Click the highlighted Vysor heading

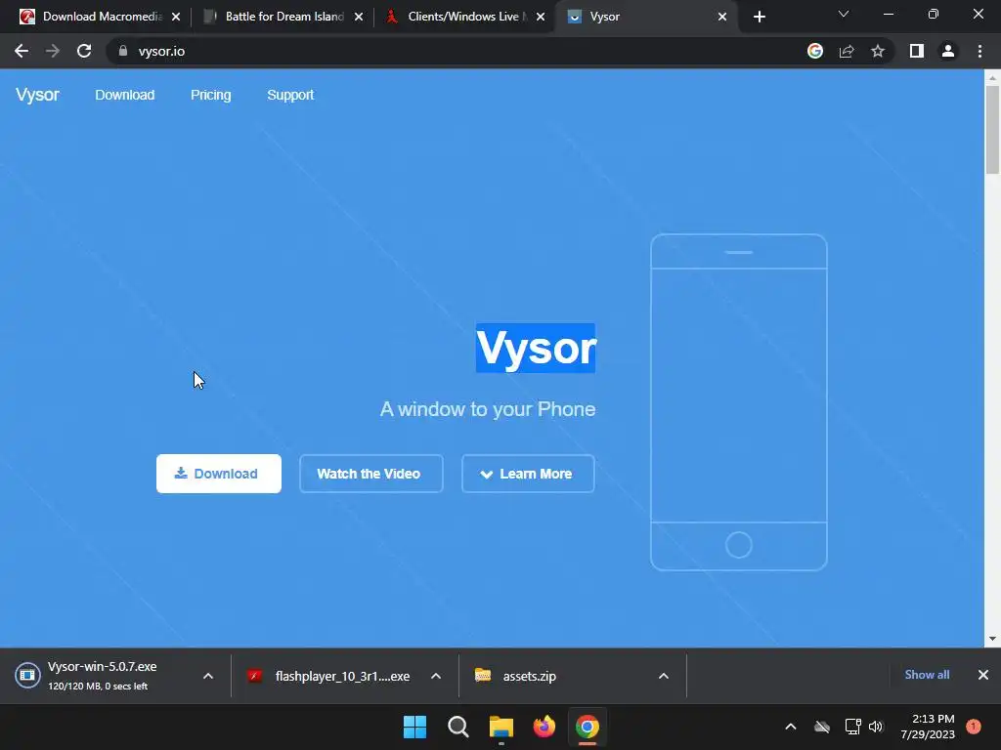pos(536,349)
